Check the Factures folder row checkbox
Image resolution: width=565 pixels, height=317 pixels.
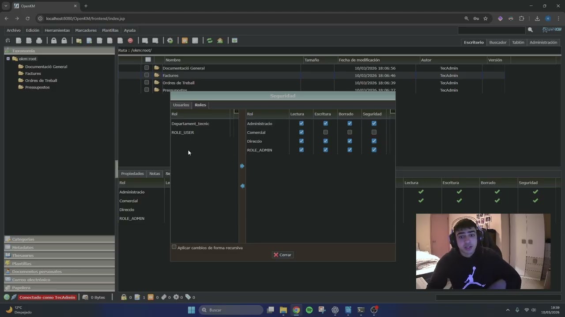click(147, 75)
